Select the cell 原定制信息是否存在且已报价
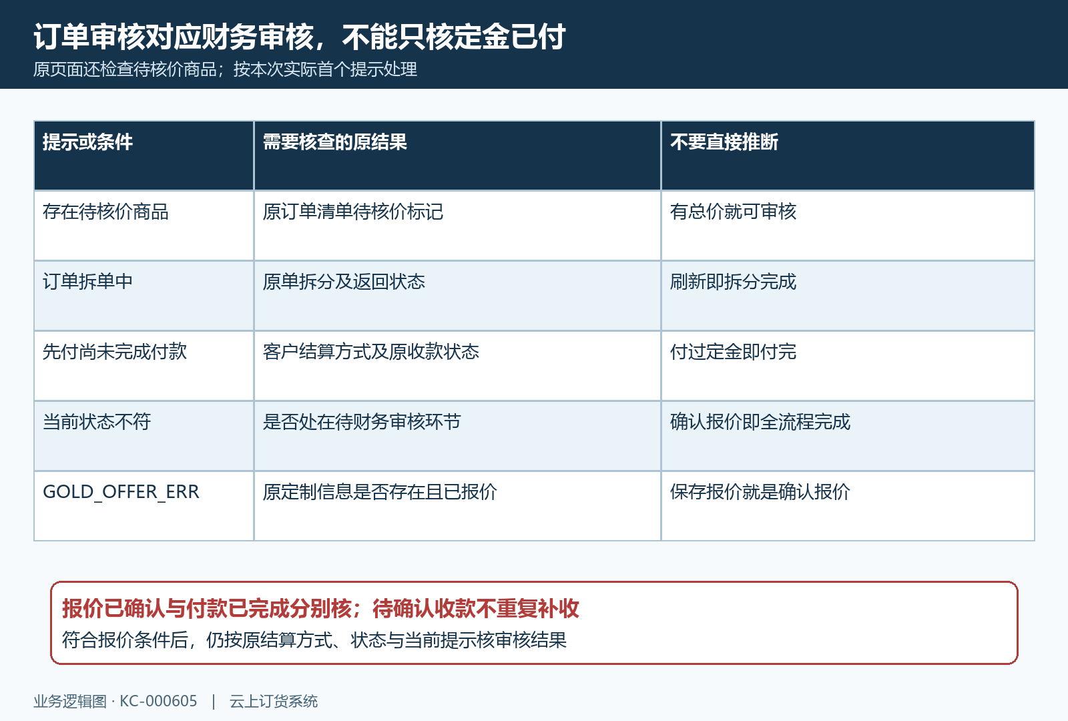1068x721 pixels. [x=457, y=506]
